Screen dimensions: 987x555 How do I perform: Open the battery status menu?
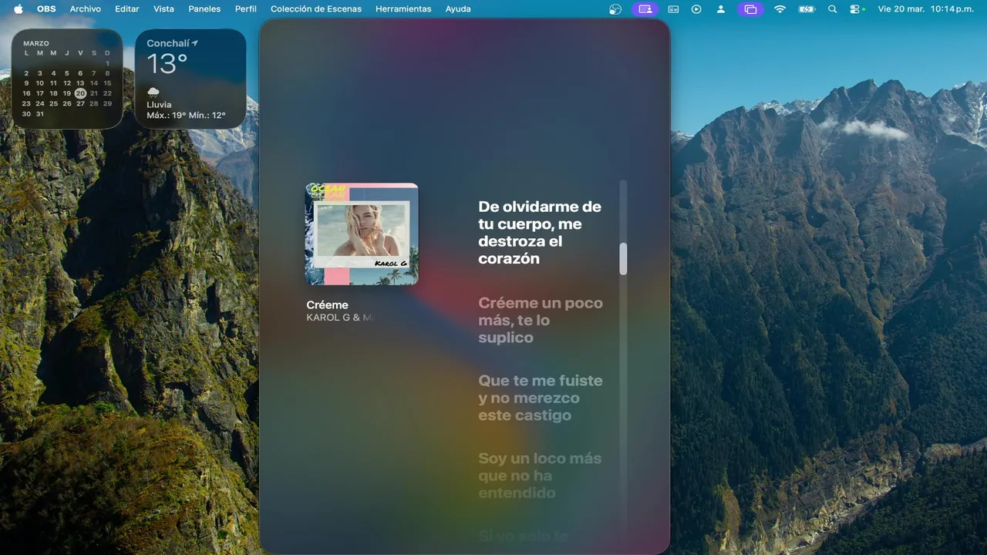pyautogui.click(x=807, y=9)
